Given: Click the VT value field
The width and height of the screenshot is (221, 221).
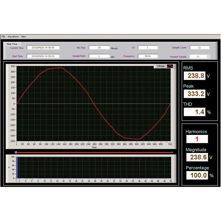Looking at the screenshot, I should [148, 48].
